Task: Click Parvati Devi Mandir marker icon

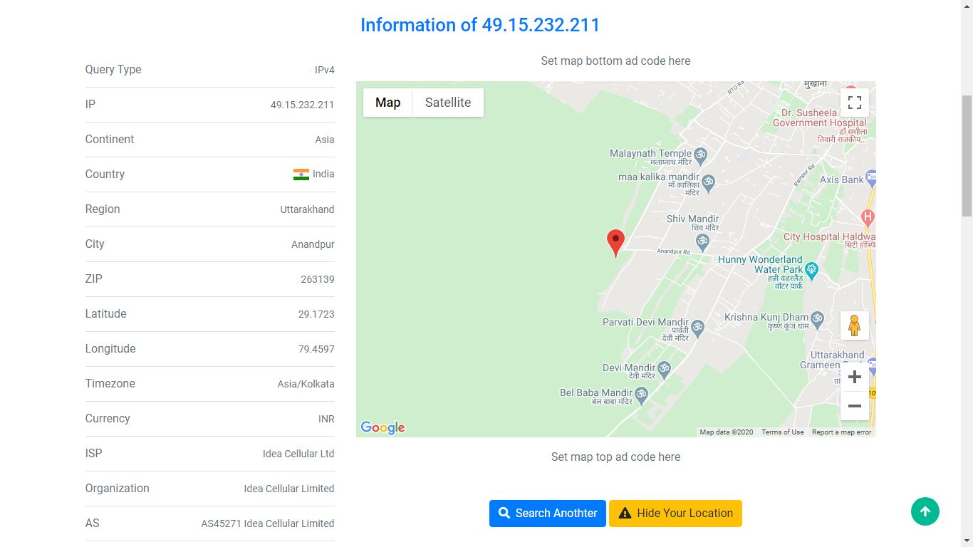Action: tap(698, 328)
